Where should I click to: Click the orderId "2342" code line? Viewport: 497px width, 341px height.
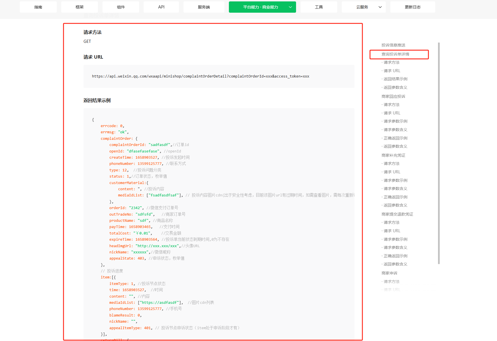click(x=144, y=208)
